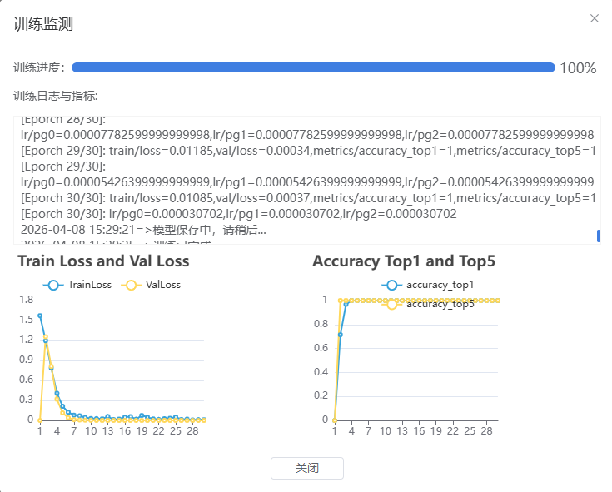612x492 pixels.
Task: Click the ValLoss peak point at epoch 2
Action: coord(45,337)
